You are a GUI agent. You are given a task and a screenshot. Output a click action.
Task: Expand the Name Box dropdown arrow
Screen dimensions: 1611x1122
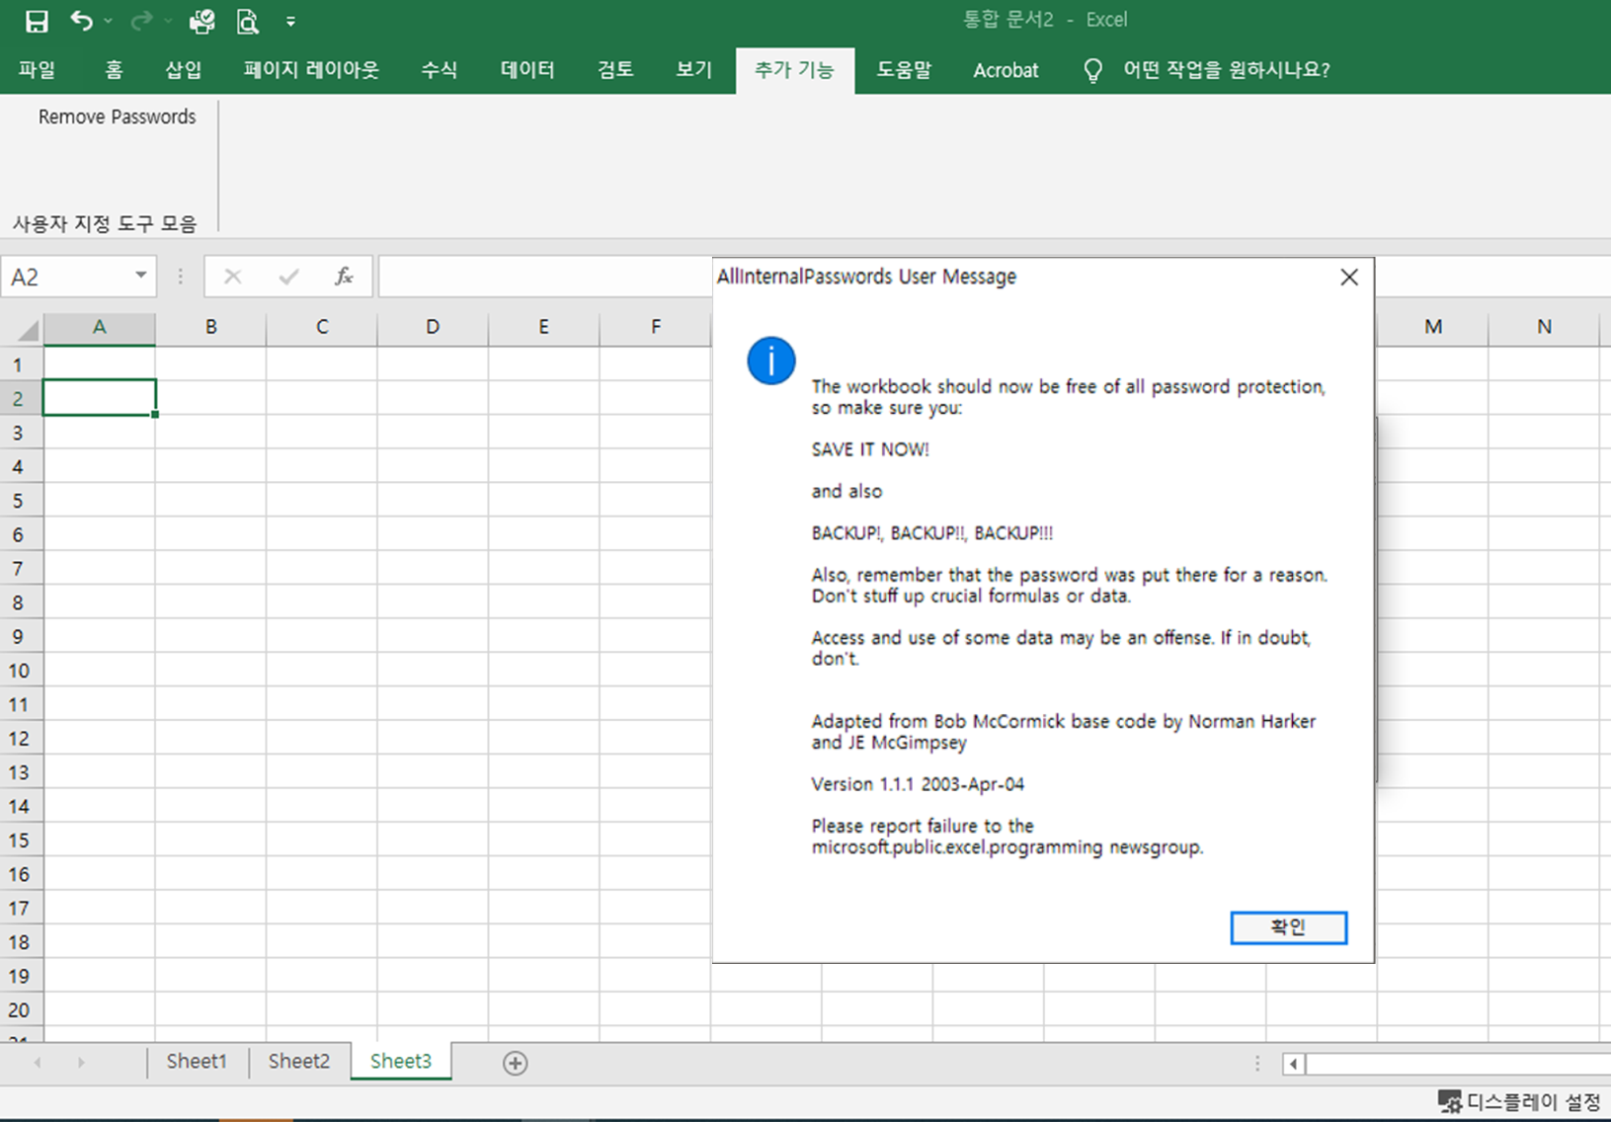(x=141, y=276)
